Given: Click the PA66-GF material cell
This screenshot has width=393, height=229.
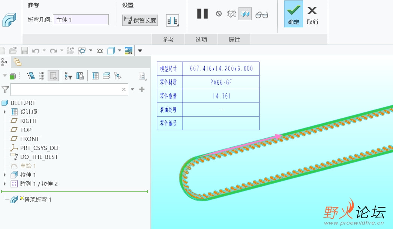Looking at the screenshot, I should [x=221, y=82].
